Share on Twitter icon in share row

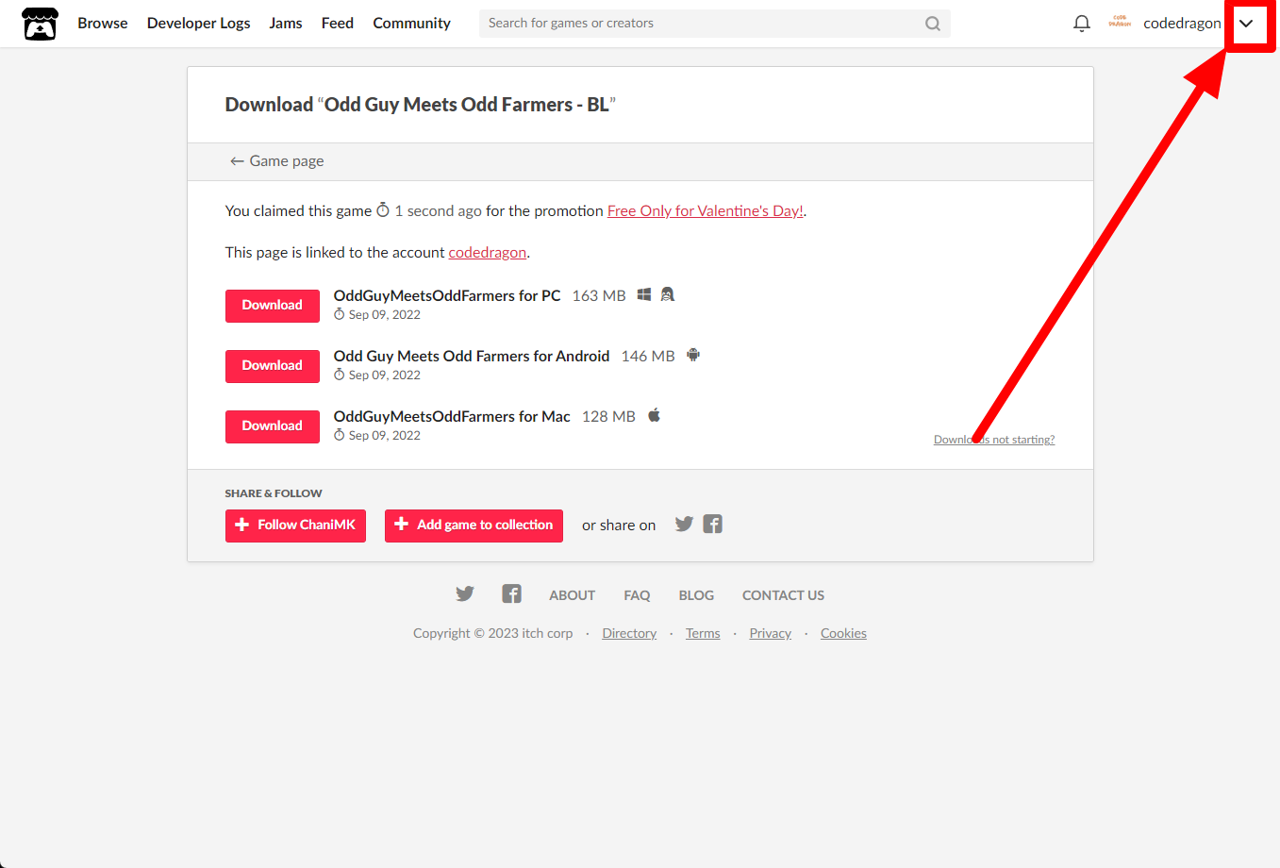click(684, 525)
